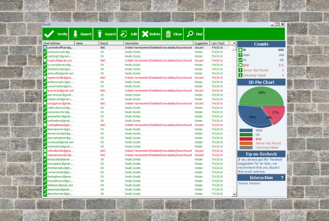Sort by the Result column header
This screenshot has height=221, width=329.
111,43
